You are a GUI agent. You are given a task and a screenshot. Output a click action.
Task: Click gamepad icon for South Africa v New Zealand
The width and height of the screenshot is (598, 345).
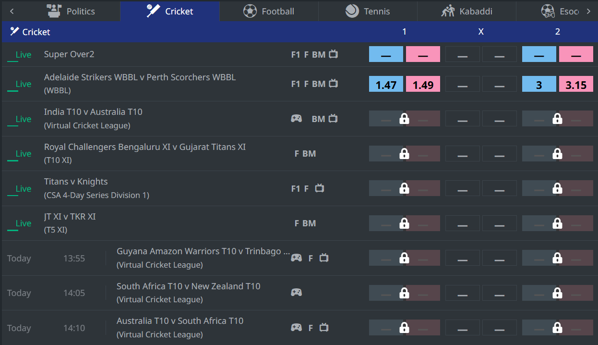(x=297, y=292)
